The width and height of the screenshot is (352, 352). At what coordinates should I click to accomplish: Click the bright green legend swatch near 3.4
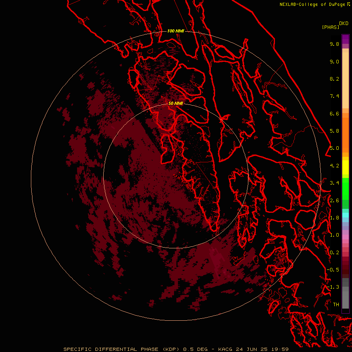pyautogui.click(x=345, y=189)
